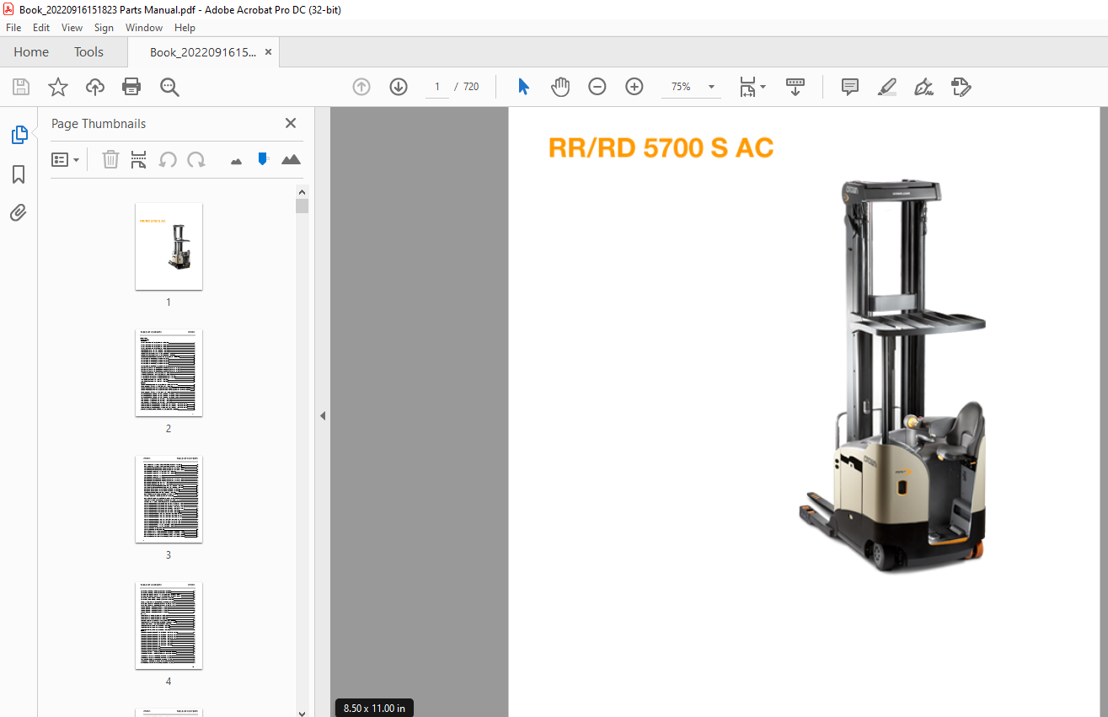The image size is (1108, 717).
Task: Click the thumbnail size slider handle
Action: tap(263, 158)
